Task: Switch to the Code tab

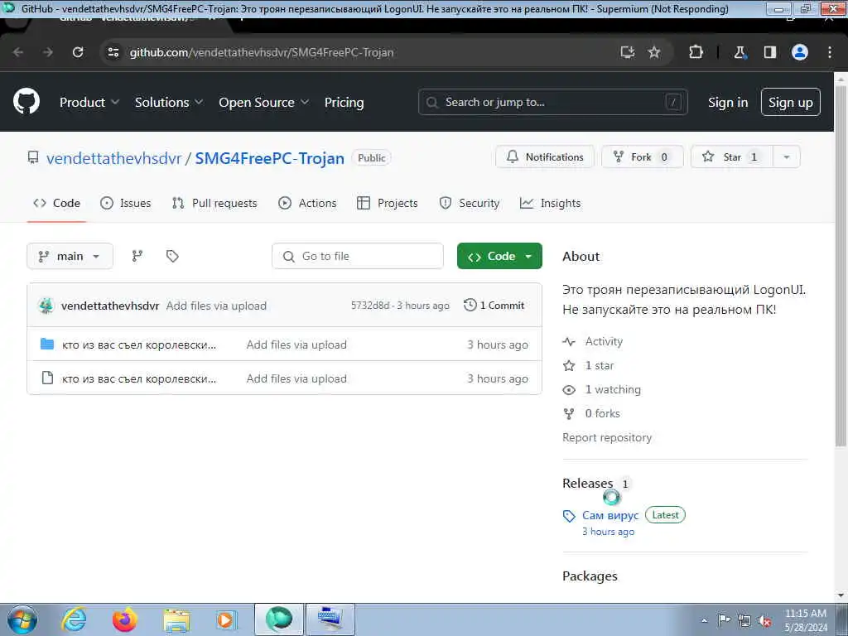Action: click(57, 204)
